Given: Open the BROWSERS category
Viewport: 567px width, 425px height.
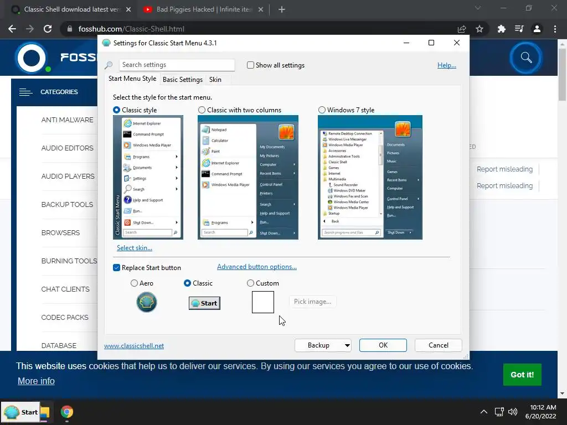Looking at the screenshot, I should pyautogui.click(x=60, y=233).
